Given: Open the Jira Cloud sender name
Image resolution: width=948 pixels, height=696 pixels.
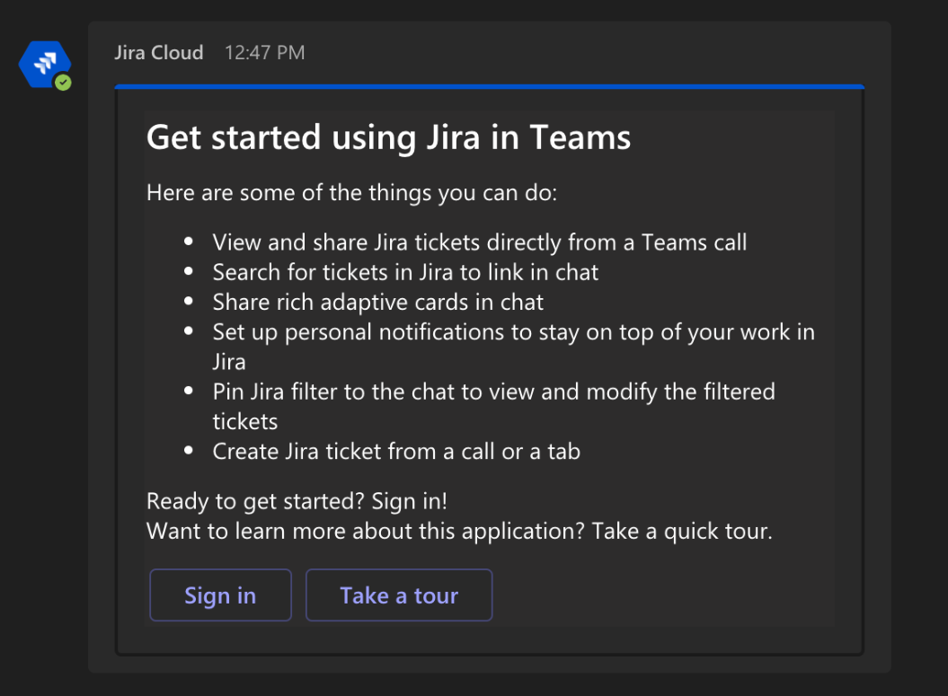Looking at the screenshot, I should point(159,53).
